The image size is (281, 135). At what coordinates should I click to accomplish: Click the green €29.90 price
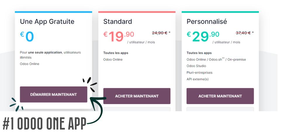click(203, 36)
